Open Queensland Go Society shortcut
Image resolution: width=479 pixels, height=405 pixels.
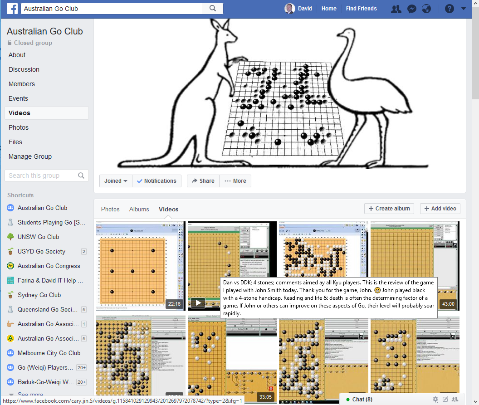click(x=46, y=309)
